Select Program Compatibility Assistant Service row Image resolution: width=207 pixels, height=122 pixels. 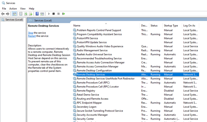pos(136,34)
